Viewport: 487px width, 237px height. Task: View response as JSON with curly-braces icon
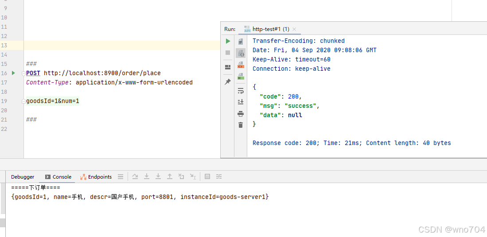click(241, 53)
